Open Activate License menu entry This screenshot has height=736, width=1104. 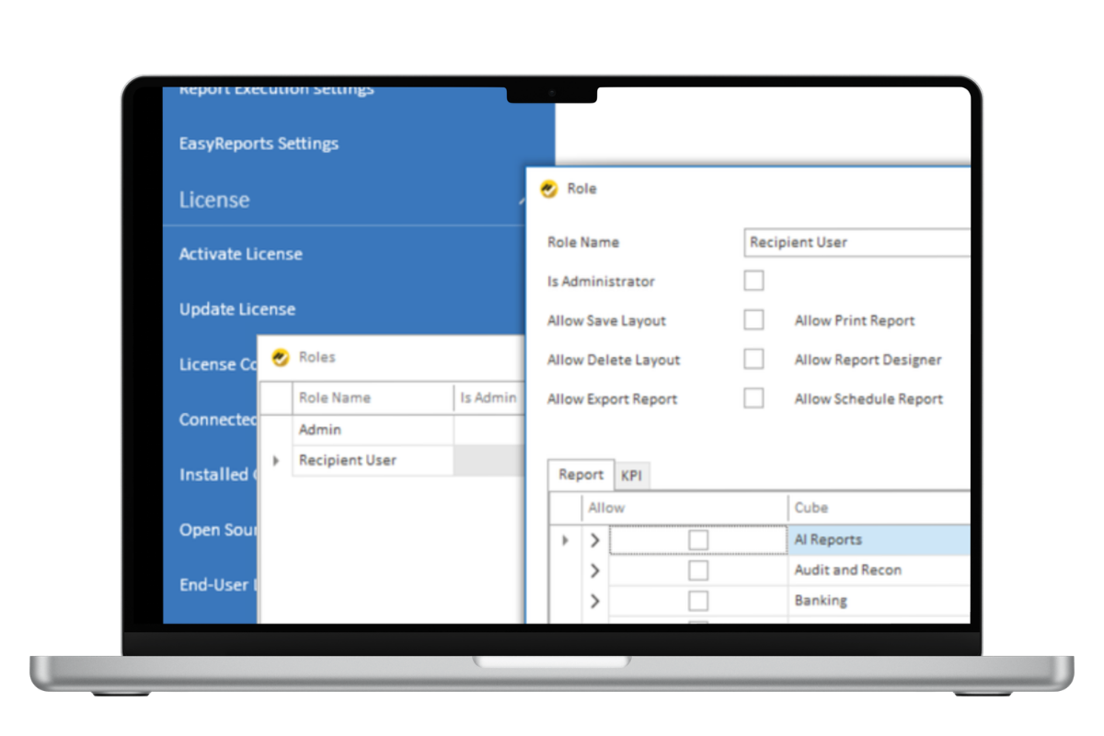point(240,254)
